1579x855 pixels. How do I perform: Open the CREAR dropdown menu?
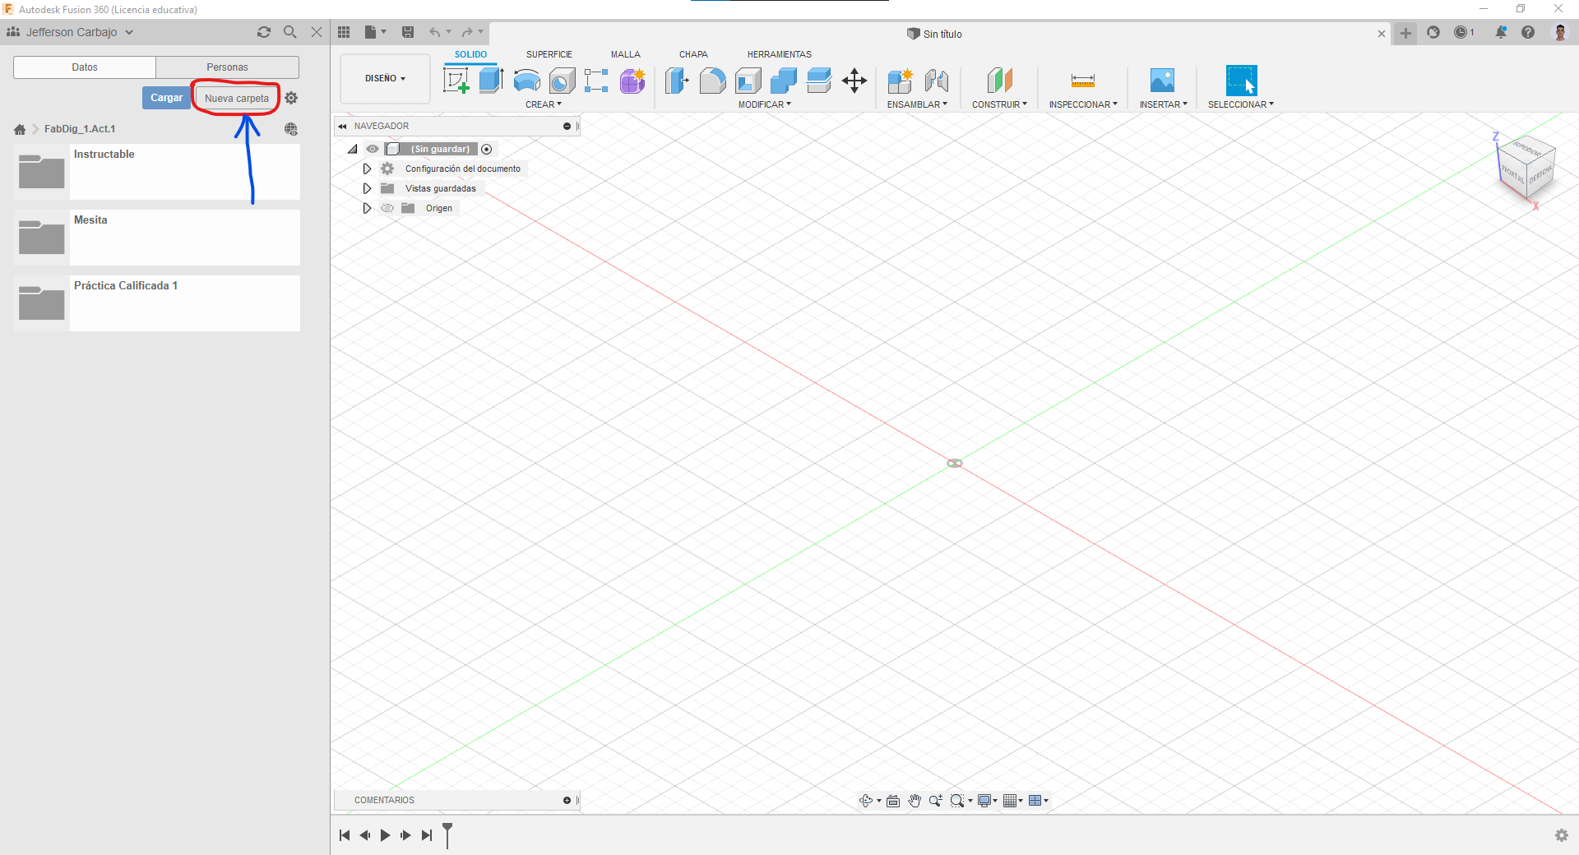[544, 104]
